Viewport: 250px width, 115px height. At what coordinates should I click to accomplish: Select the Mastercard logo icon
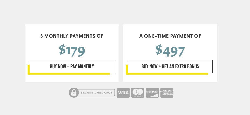coord(138,93)
